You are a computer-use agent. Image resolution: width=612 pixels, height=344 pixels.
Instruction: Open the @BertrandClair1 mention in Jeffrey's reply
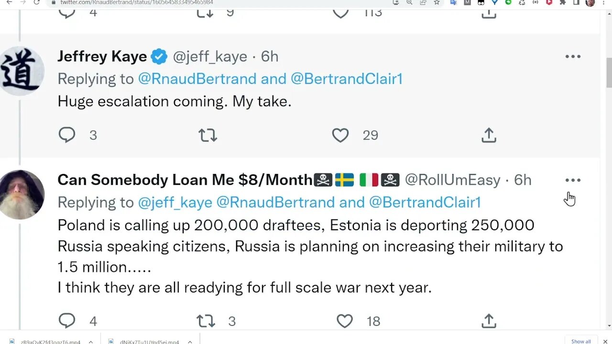pos(347,79)
